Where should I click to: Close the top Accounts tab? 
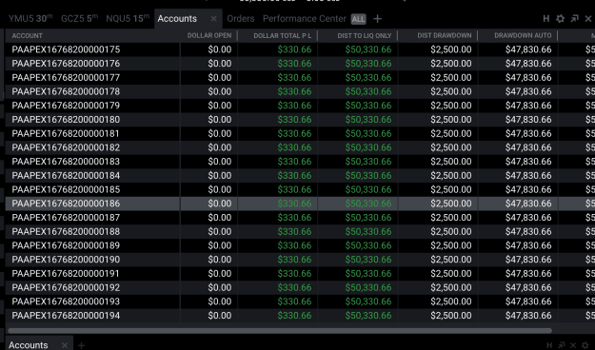pyautogui.click(x=213, y=19)
